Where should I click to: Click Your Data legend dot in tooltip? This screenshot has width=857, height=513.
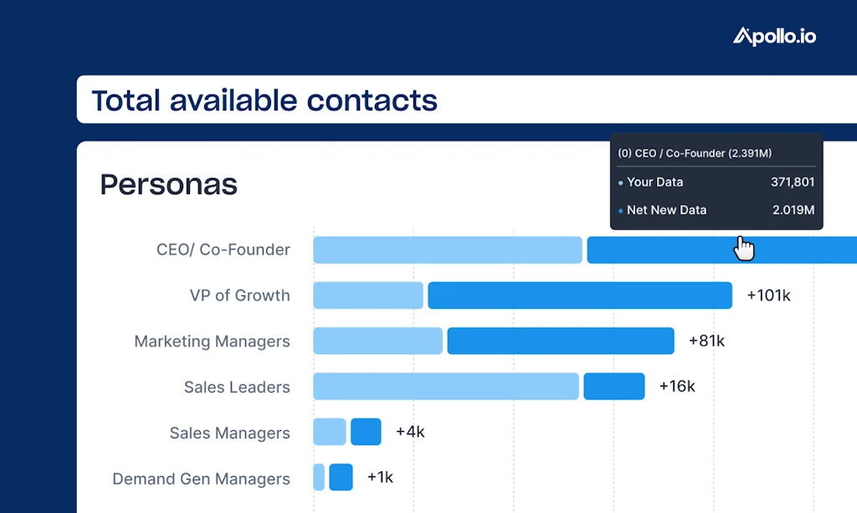coord(620,182)
